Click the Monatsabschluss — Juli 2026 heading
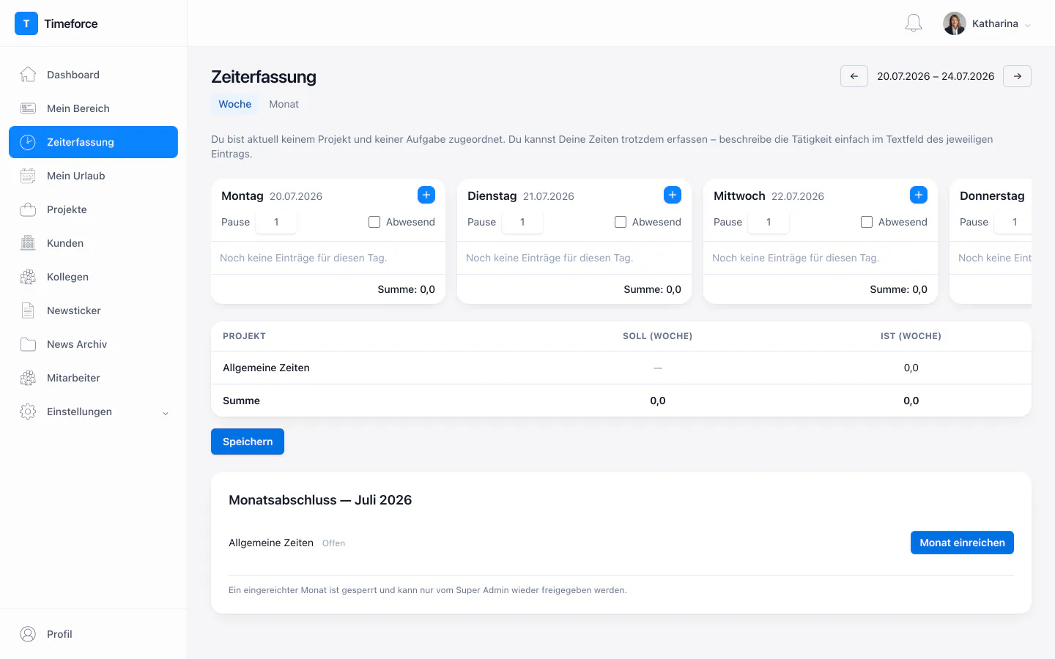Image resolution: width=1055 pixels, height=659 pixels. coord(320,500)
